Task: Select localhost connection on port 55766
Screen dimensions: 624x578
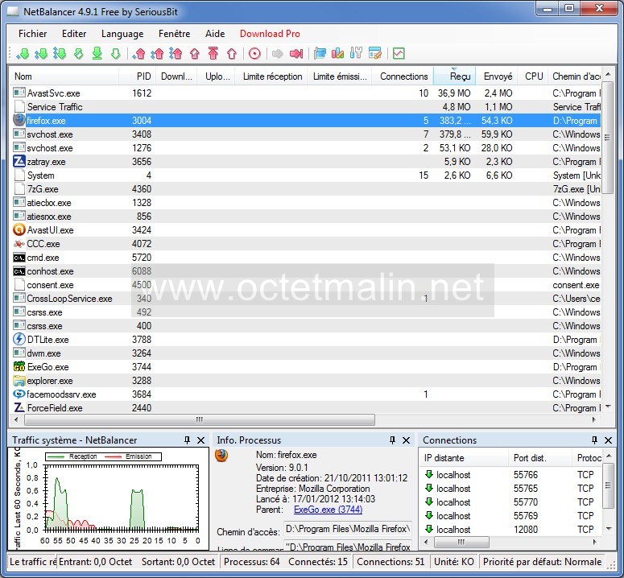Action: coord(511,475)
